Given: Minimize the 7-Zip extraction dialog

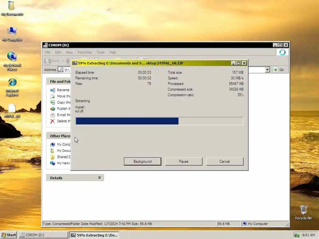Looking at the screenshot, I should (233, 63).
